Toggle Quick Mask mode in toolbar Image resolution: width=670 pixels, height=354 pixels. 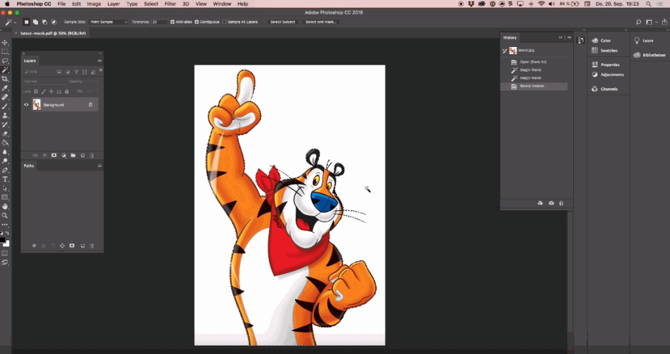point(5,253)
